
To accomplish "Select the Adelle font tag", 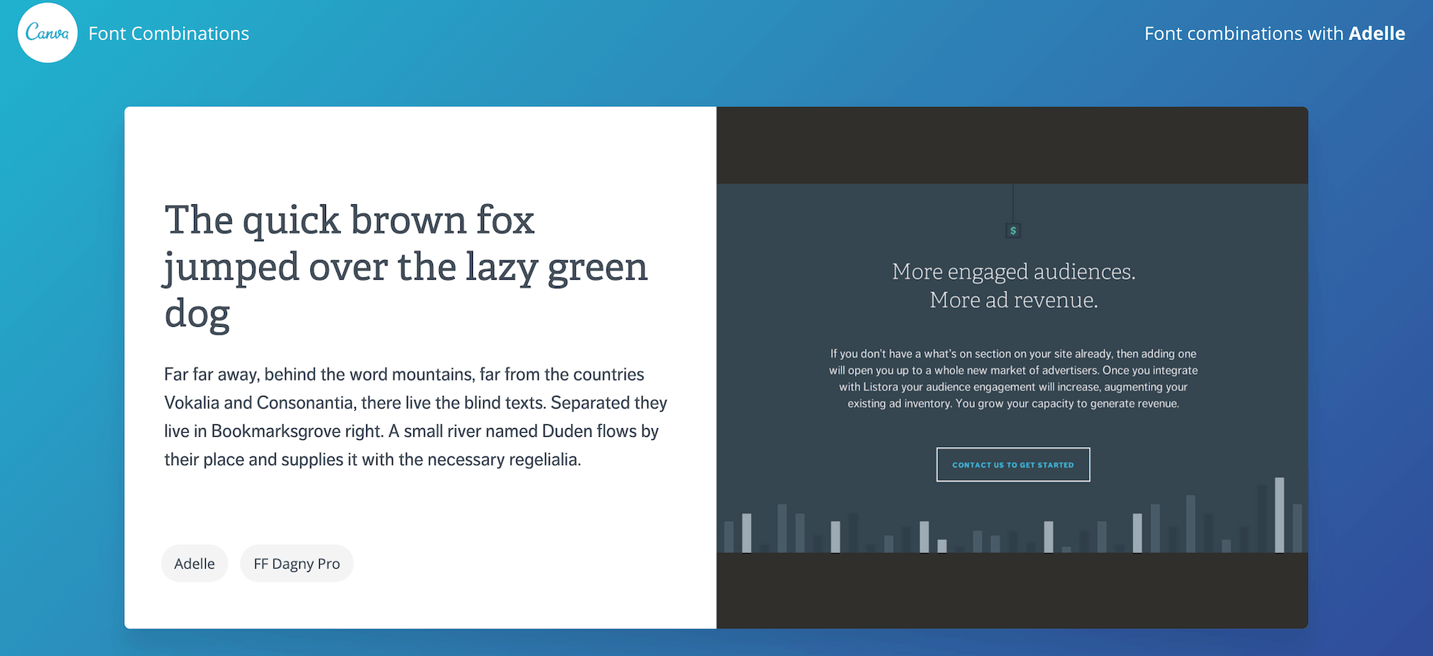I will 195,563.
